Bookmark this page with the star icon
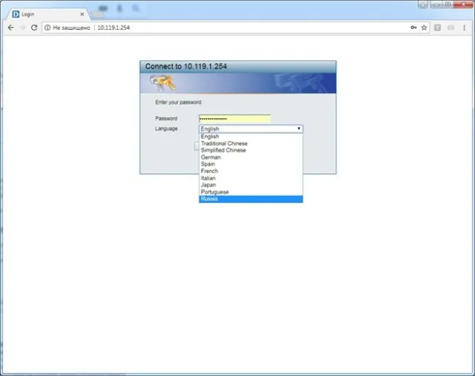Screen dimensions: 475x376 (x=424, y=27)
